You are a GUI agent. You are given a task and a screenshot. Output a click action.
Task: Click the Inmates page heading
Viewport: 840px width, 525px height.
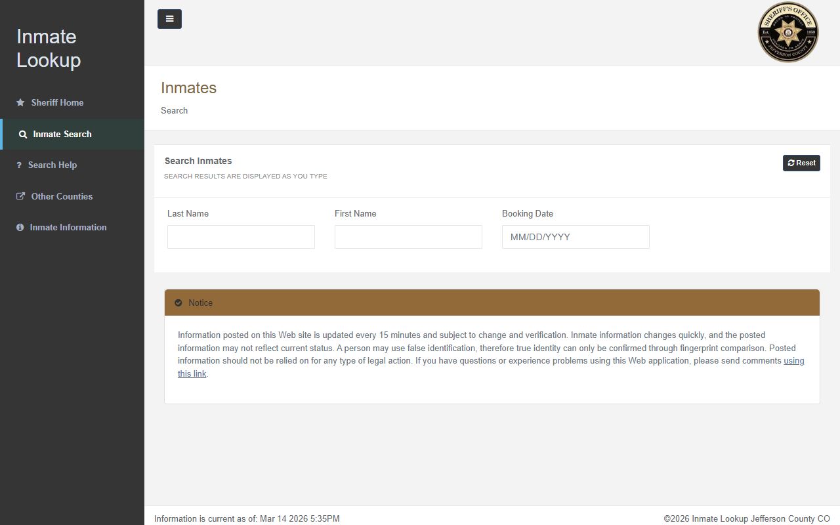click(x=188, y=88)
